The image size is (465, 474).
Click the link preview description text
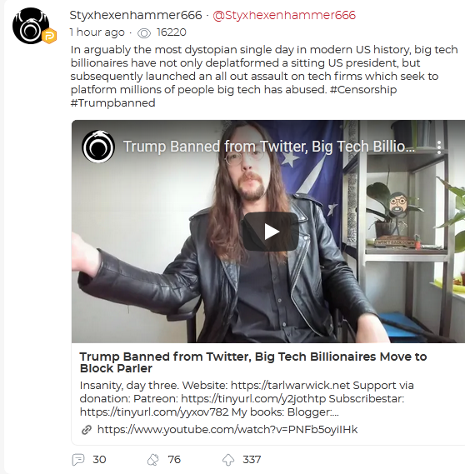tap(247, 399)
